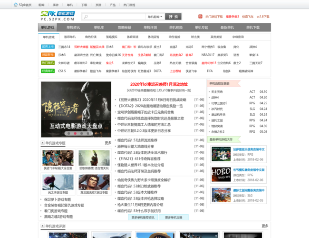Open 热门游戏 in the top bar
The height and width of the screenshot is (238, 309).
[x=129, y=5]
